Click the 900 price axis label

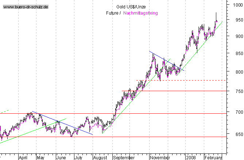coord(239,36)
